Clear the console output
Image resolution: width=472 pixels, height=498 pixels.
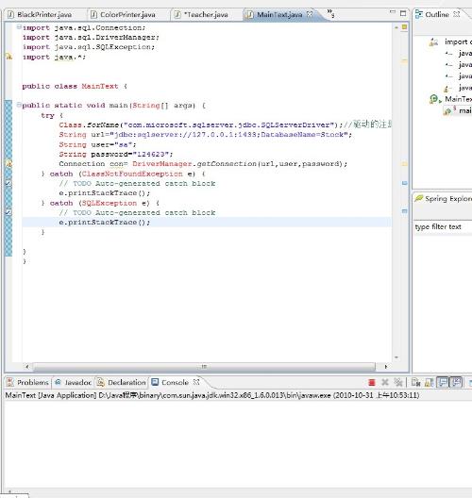(415, 382)
